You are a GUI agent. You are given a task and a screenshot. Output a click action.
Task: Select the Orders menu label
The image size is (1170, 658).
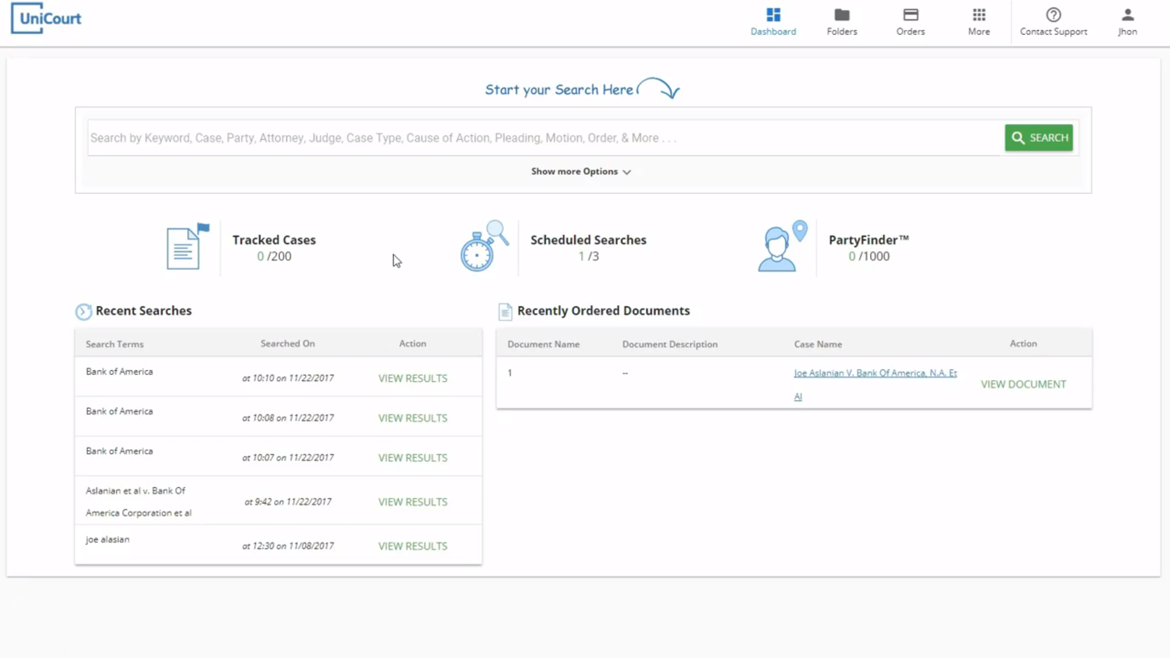(910, 32)
